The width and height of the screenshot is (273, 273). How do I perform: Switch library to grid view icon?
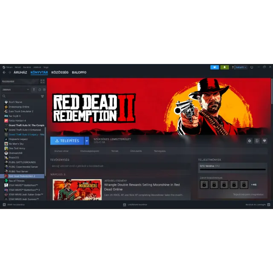42,81
